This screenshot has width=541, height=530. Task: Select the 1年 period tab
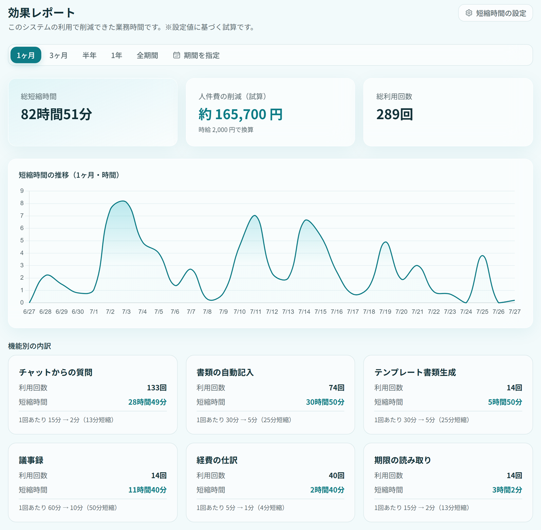click(x=116, y=55)
